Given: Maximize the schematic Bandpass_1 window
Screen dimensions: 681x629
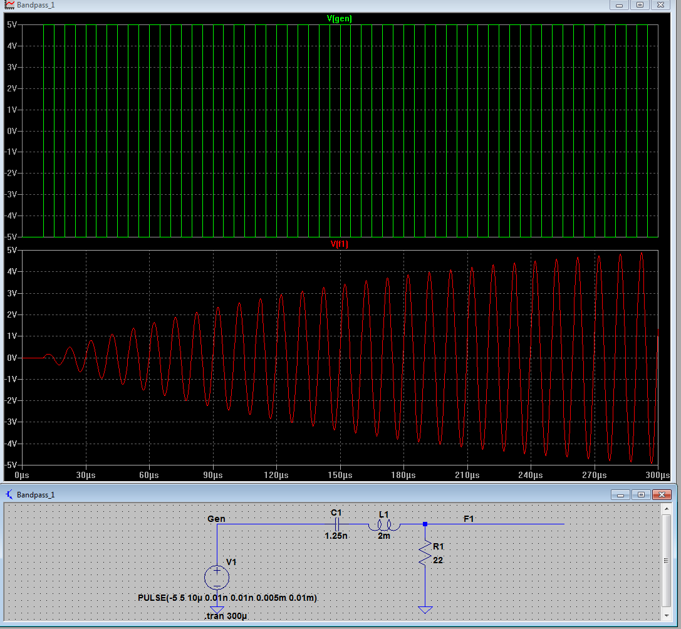Looking at the screenshot, I should point(641,494).
